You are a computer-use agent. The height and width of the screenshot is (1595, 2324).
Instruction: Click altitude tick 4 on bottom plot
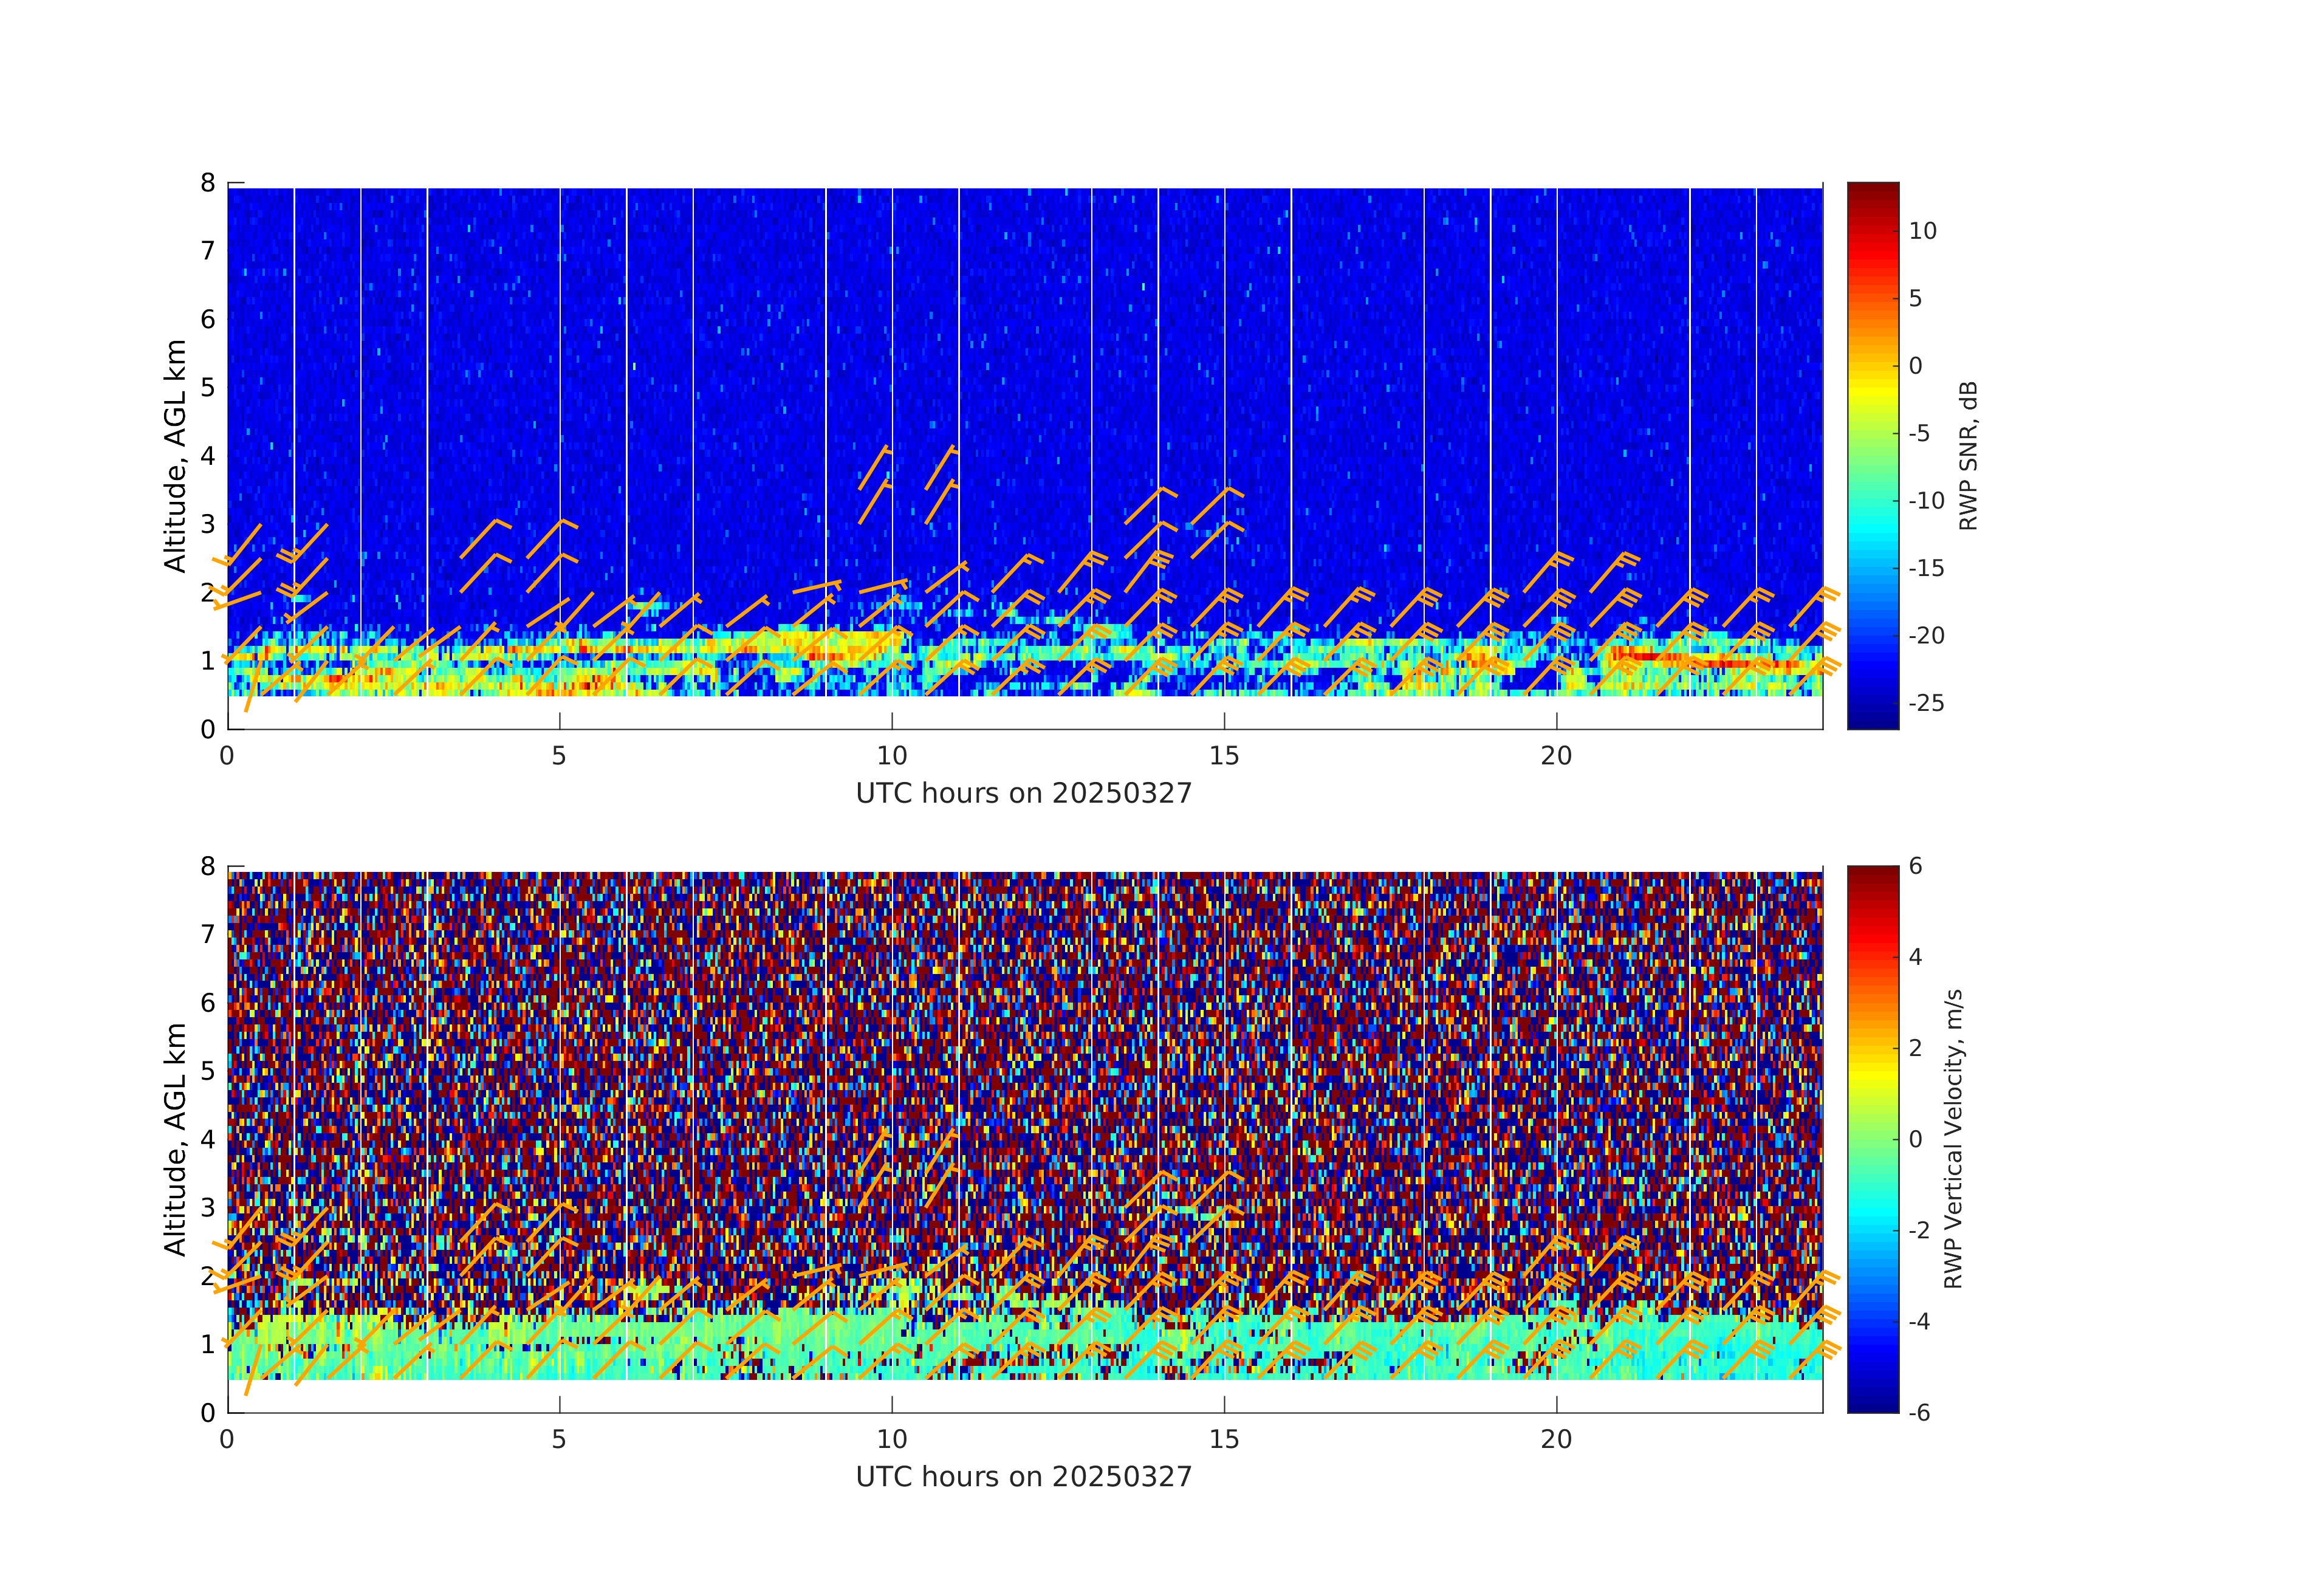208,1139
